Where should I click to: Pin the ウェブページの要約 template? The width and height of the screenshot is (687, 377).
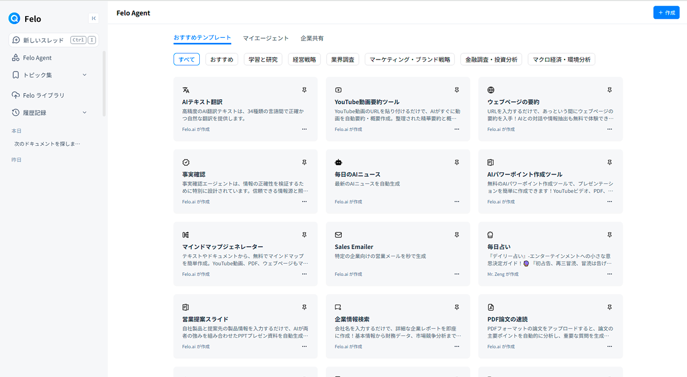tap(610, 90)
